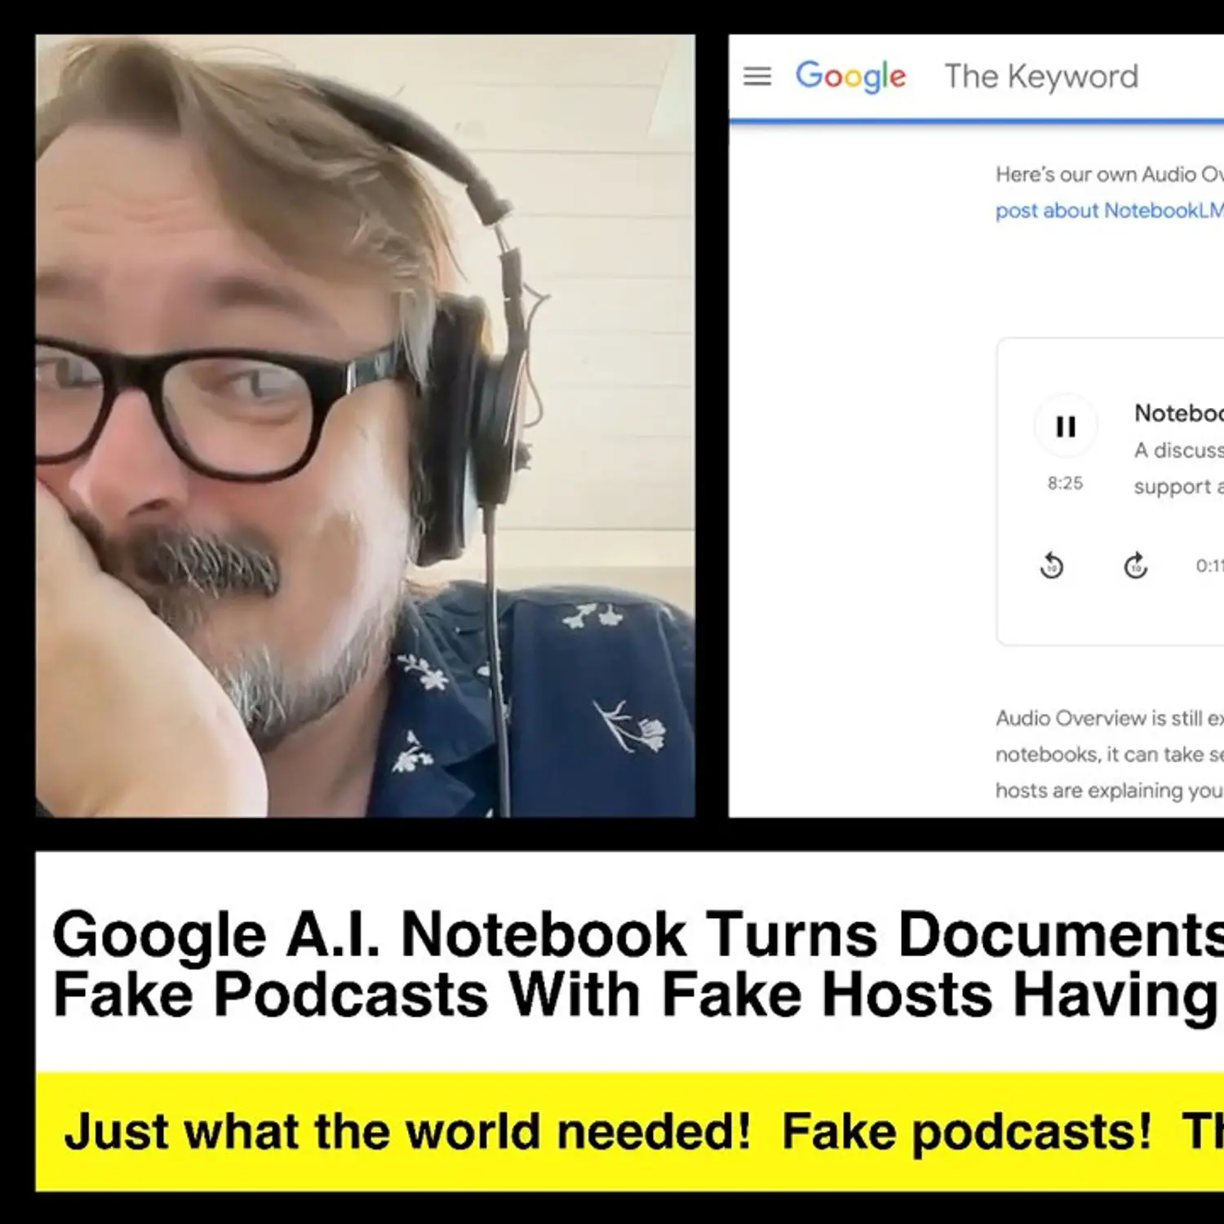1224x1224 pixels.
Task: Click the 0:11 elapsed time indicator
Action: click(x=1208, y=565)
